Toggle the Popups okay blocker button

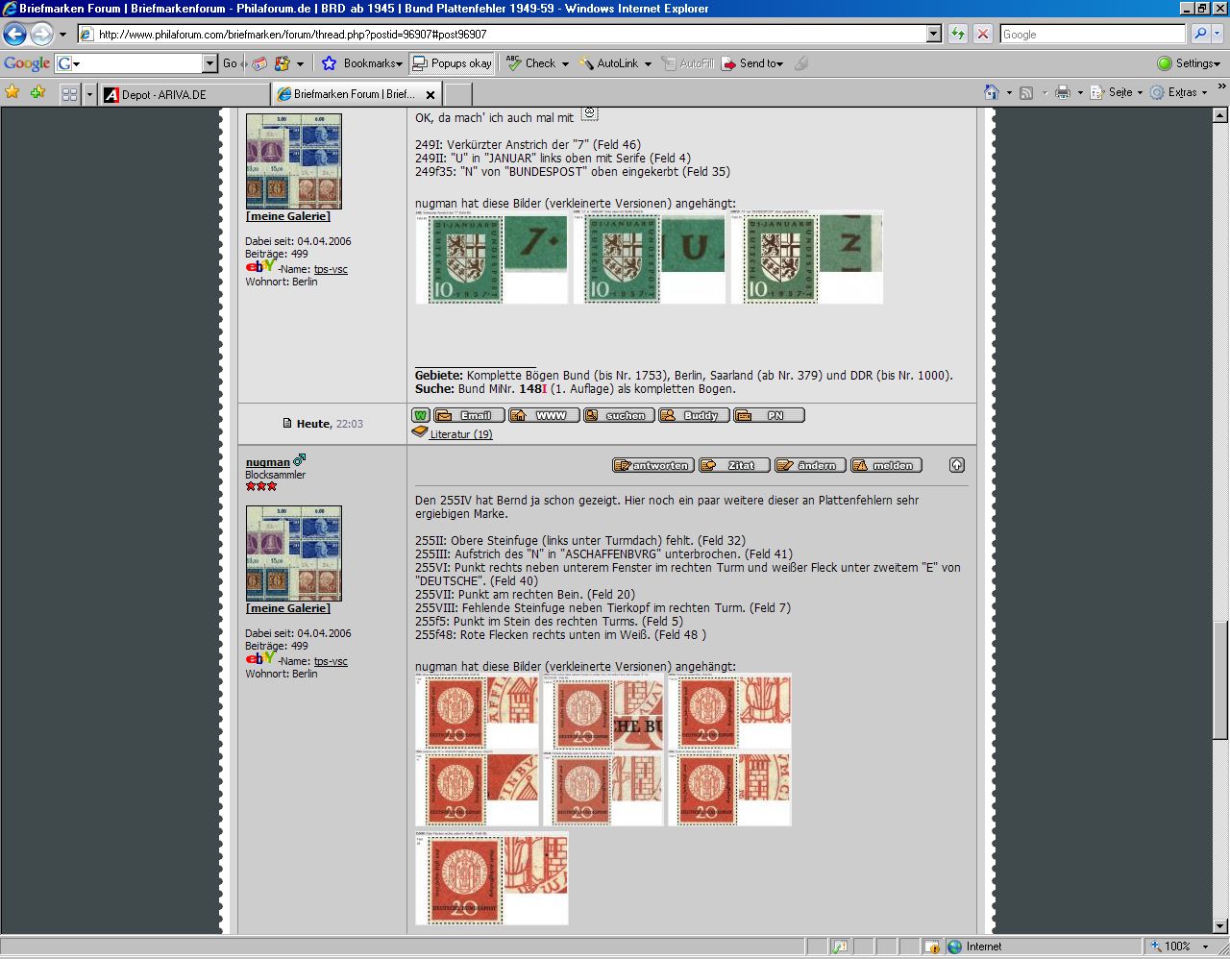(452, 63)
